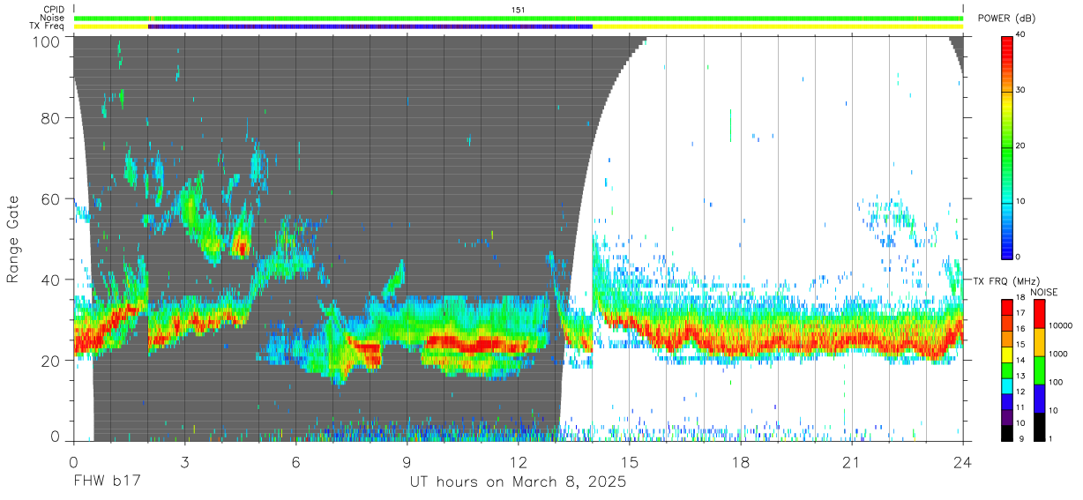
Task: Click the TX FRQ (MHz) legend title
Action: [1006, 281]
